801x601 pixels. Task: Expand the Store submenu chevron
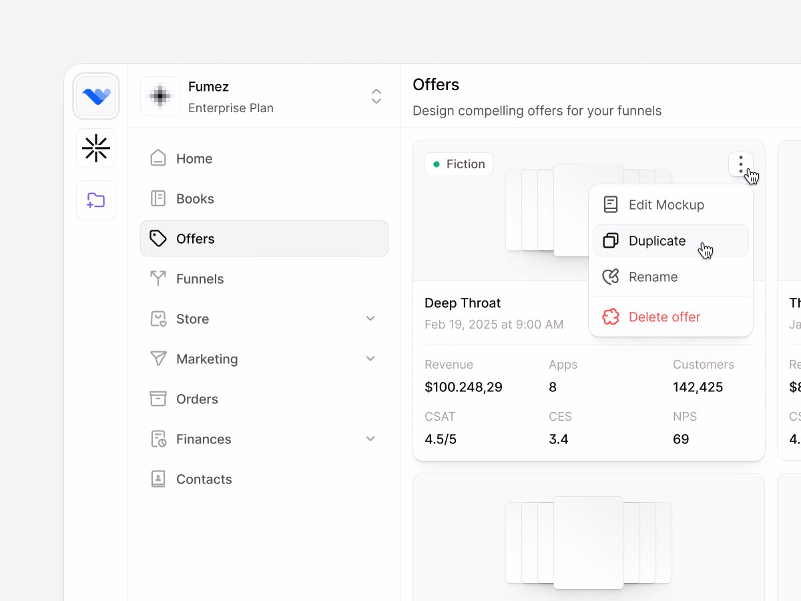point(371,319)
